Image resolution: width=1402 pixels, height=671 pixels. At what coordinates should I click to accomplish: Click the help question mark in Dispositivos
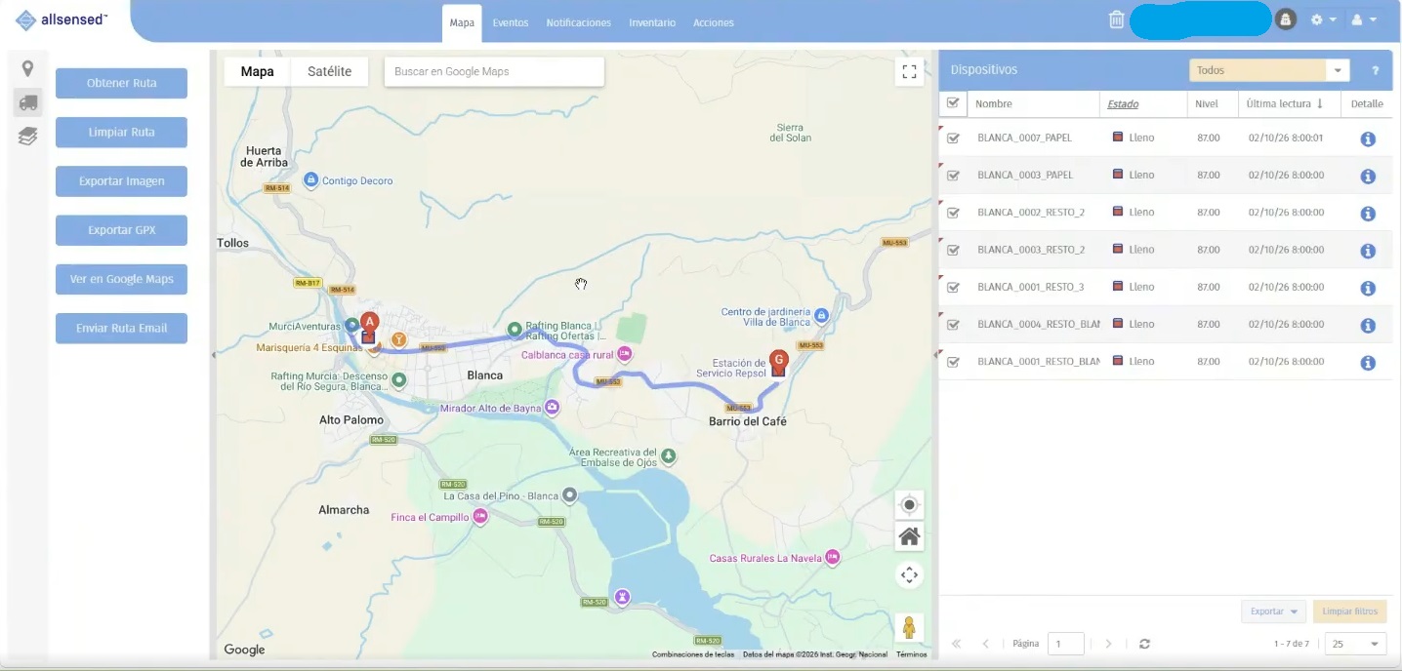[x=1376, y=70]
